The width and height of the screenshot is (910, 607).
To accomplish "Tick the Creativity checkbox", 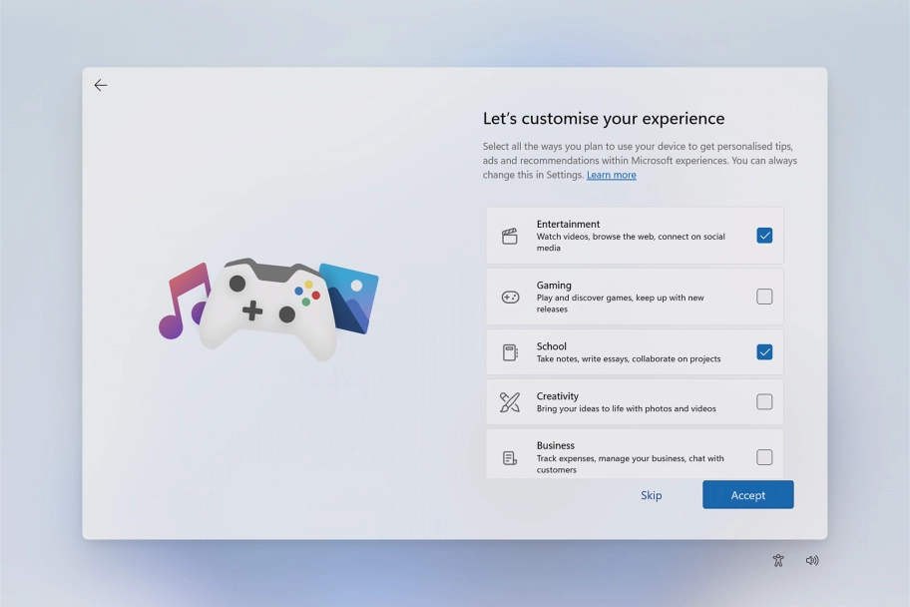I will 764,402.
